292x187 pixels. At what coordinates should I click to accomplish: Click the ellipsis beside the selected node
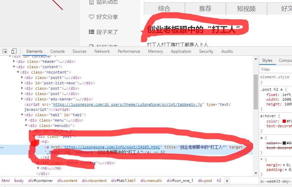tap(2, 147)
